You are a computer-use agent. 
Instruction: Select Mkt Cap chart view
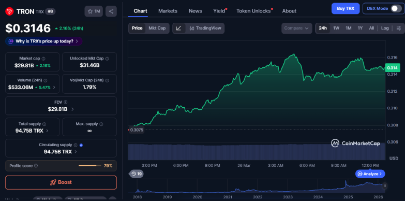(x=157, y=28)
